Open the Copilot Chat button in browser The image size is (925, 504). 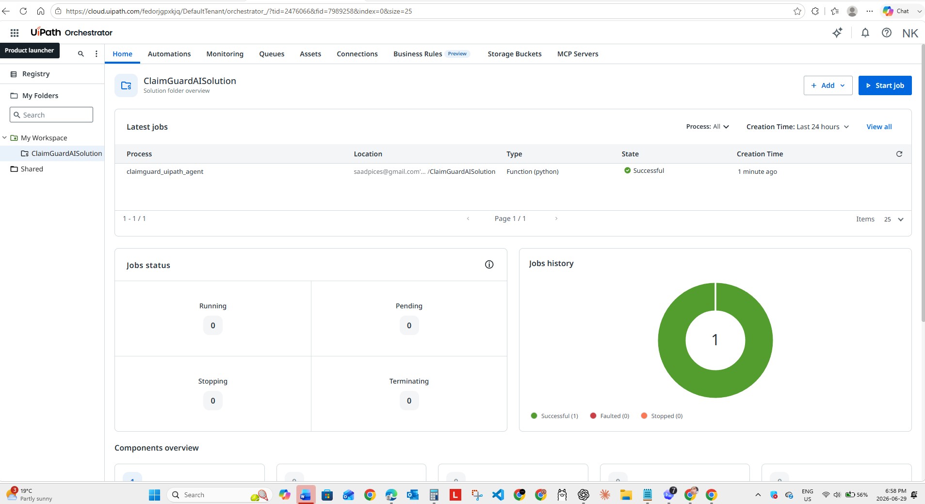[x=896, y=11]
